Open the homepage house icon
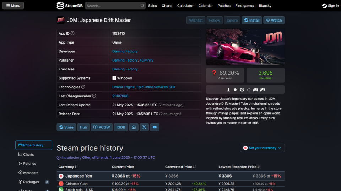 click(134, 127)
